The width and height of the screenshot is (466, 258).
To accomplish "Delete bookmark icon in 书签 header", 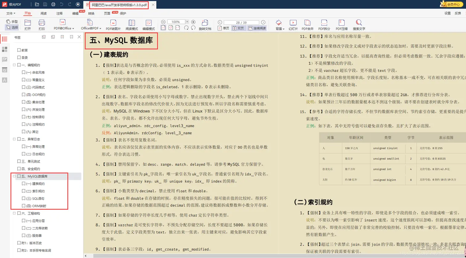I will 72,37.
